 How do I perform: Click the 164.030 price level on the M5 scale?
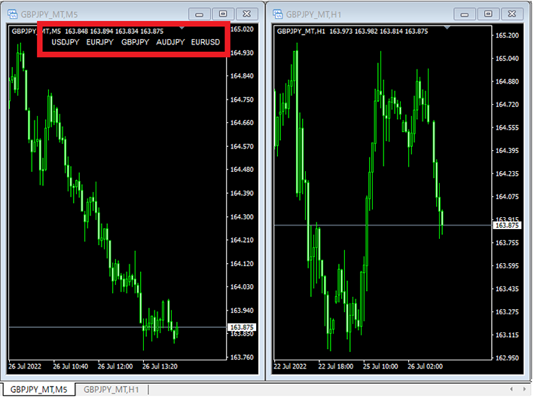click(242, 287)
